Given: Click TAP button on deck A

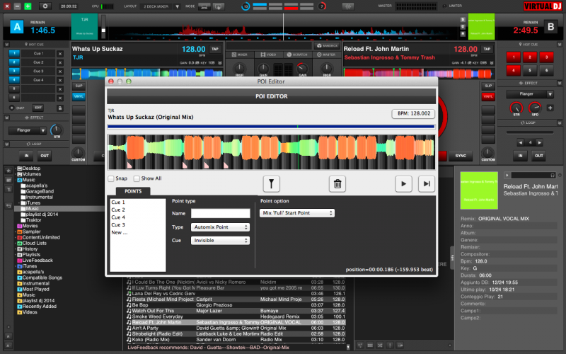Looking at the screenshot, I should 215,49.
